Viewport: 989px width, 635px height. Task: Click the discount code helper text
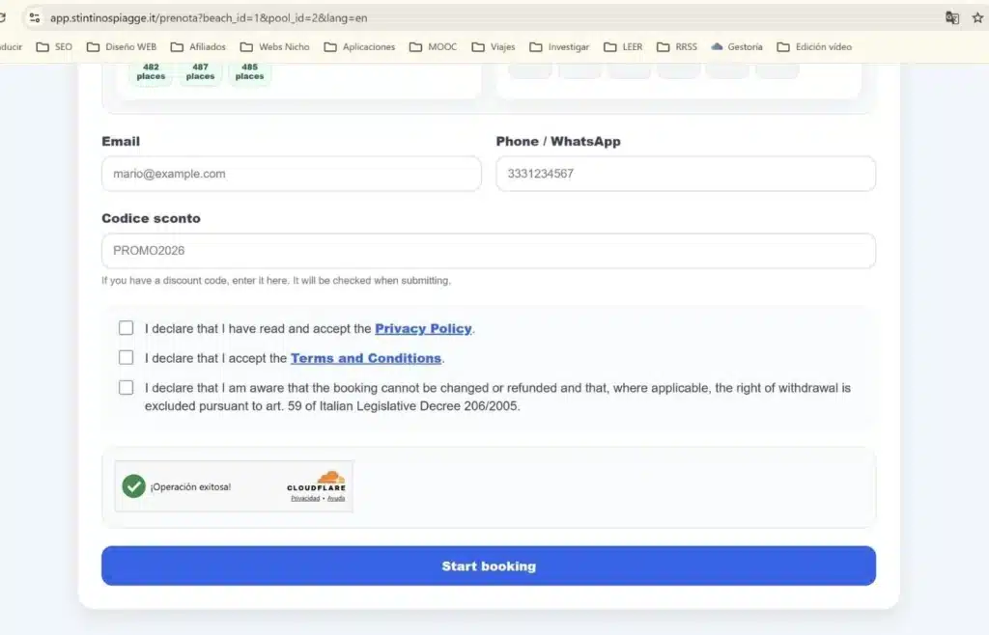click(276, 280)
